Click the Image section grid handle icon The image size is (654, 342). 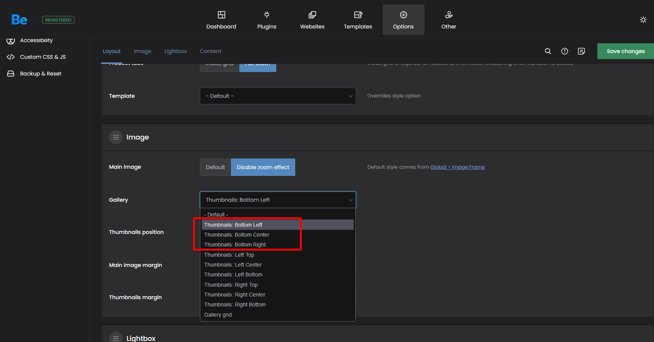116,137
